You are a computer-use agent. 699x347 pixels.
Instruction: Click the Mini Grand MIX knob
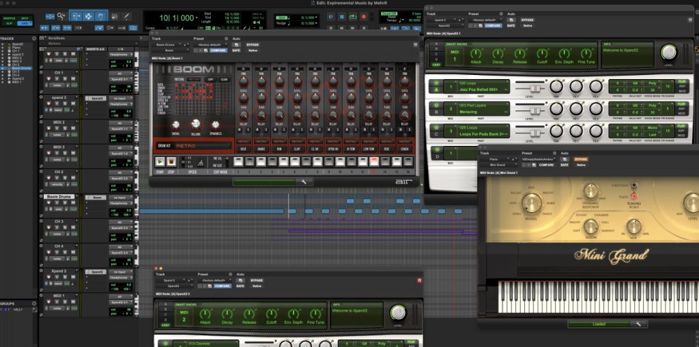tap(633, 226)
